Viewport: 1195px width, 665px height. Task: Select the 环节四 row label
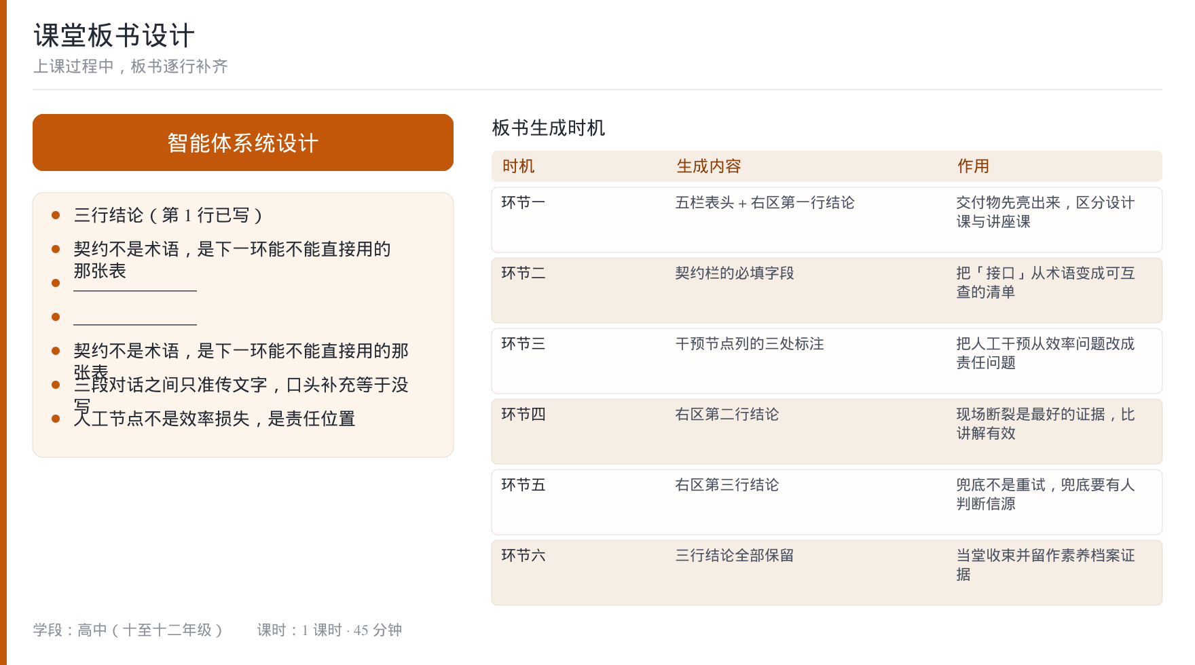click(523, 414)
